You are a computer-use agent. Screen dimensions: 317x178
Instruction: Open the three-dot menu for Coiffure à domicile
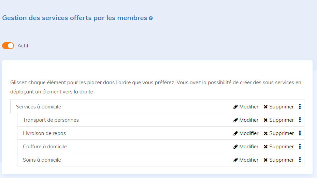pyautogui.click(x=300, y=147)
